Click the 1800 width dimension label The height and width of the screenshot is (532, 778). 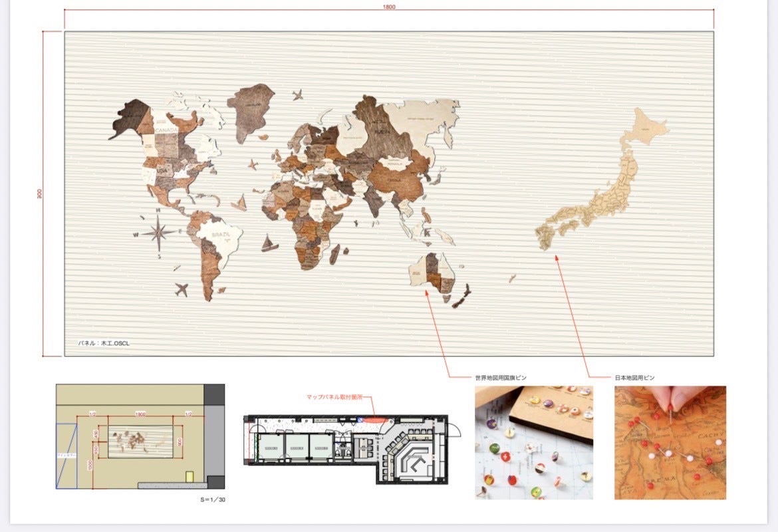point(389,7)
